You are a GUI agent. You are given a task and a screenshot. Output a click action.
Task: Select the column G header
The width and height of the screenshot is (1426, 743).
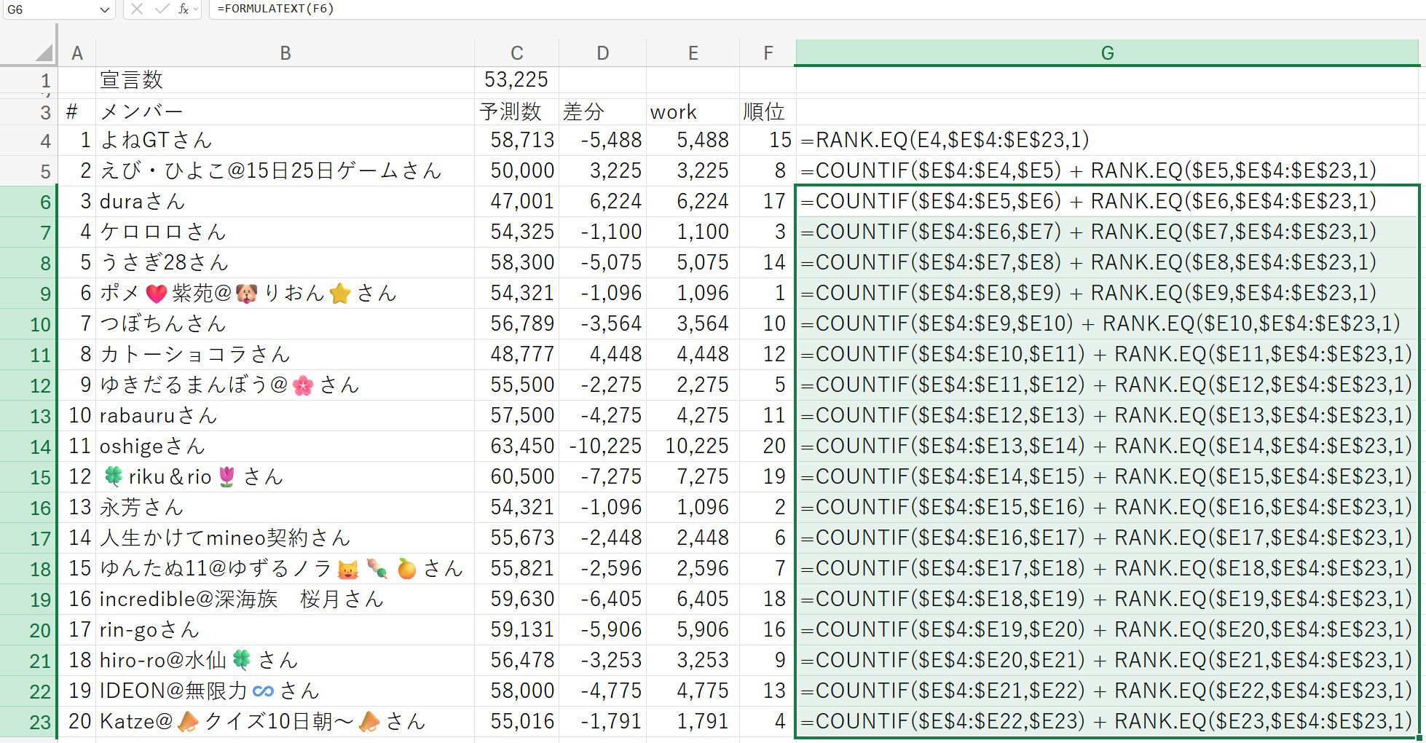coord(1107,53)
